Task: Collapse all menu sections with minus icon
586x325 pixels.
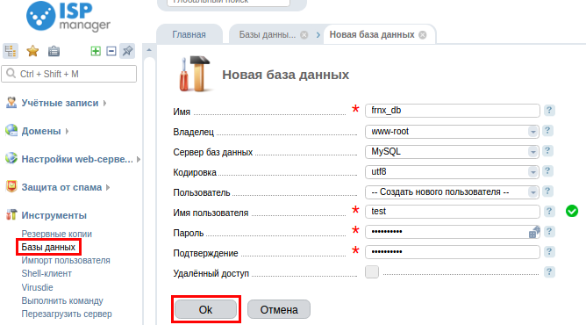Action: click(x=111, y=51)
